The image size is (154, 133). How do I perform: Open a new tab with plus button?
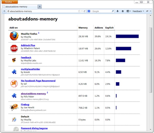(40, 6)
